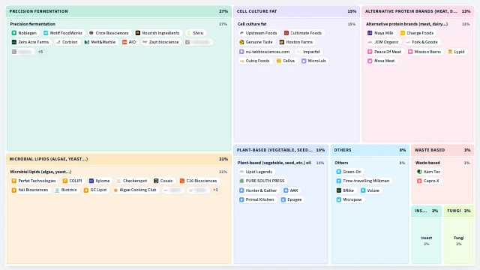Expand the +5 more precision fermentation companies
Image resolution: width=480 pixels, height=270 pixels.
pyautogui.click(x=40, y=52)
